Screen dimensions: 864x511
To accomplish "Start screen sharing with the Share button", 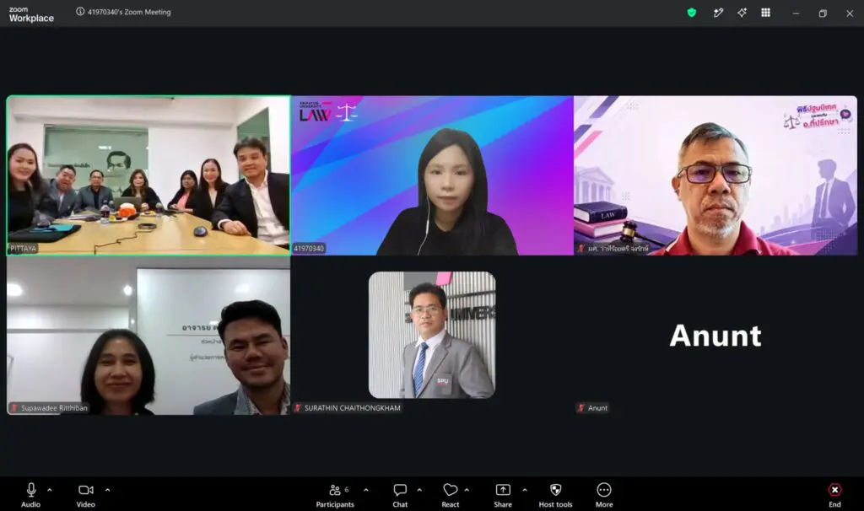I will tap(503, 494).
